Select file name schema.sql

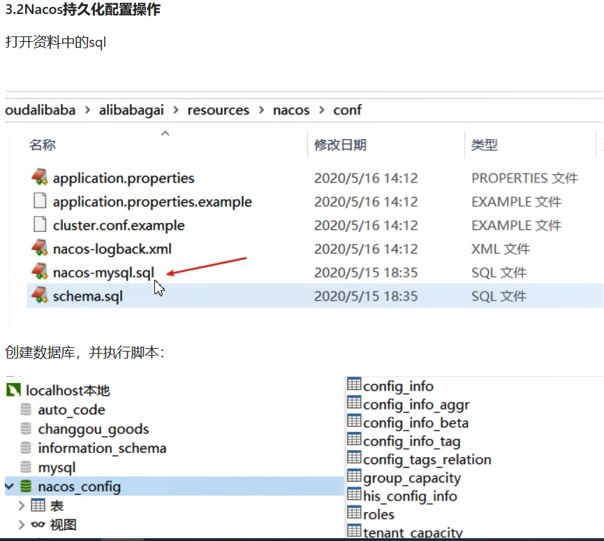pyautogui.click(x=88, y=296)
